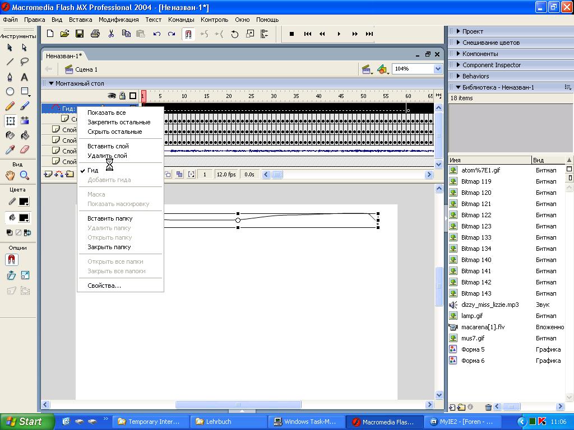Choose the Lasso tool
This screenshot has height=430, width=574.
(x=25, y=62)
